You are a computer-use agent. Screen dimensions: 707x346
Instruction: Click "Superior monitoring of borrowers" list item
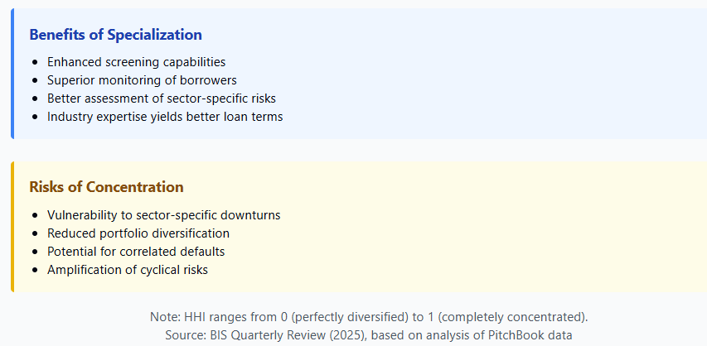point(142,80)
